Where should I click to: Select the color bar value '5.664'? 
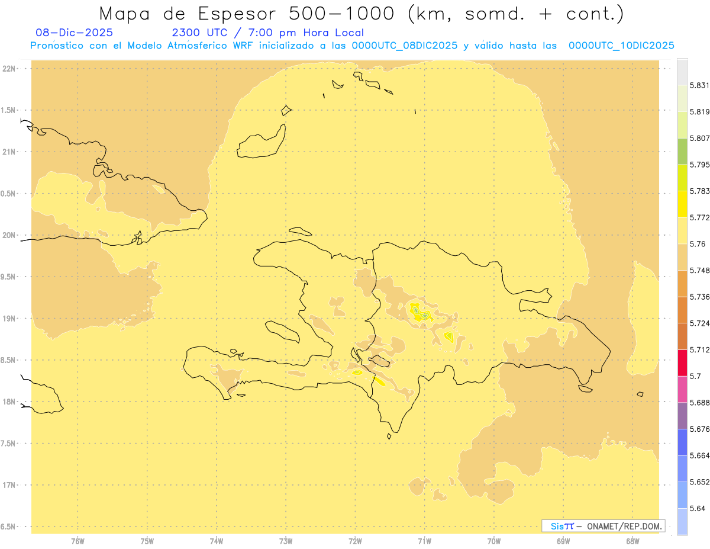(x=701, y=455)
